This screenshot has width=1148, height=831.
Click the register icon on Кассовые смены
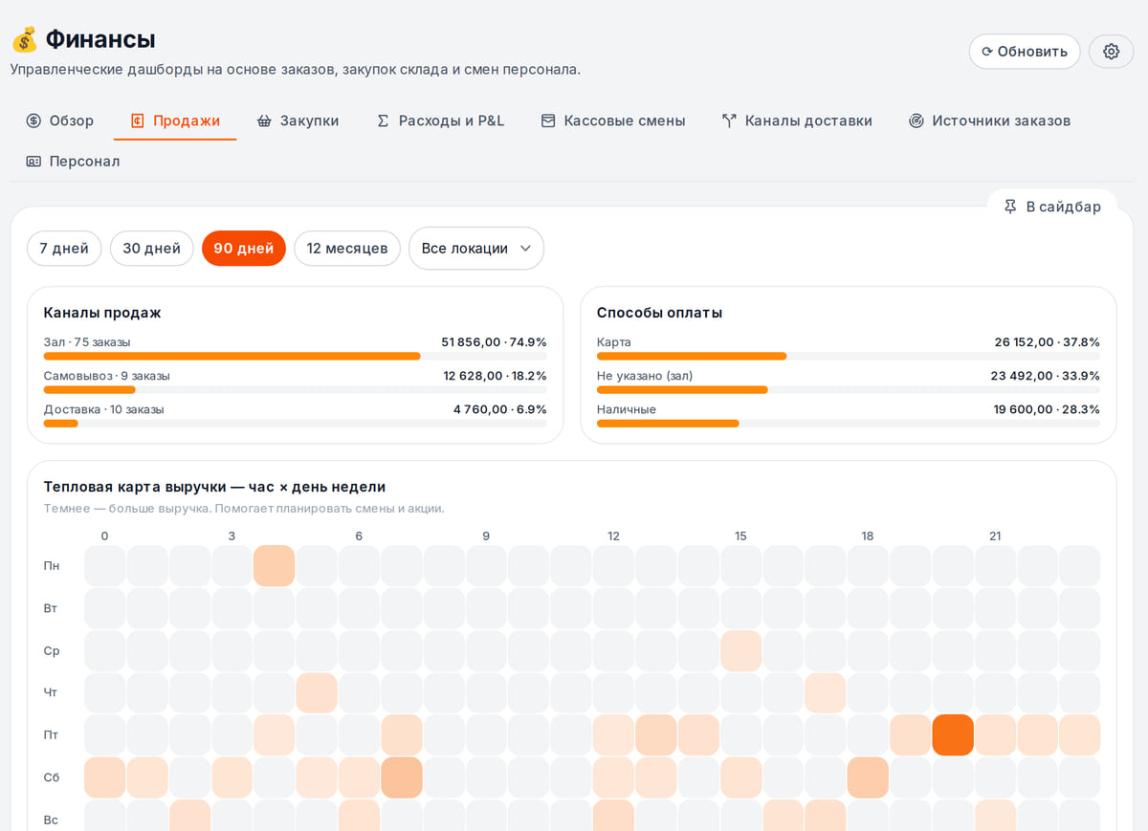point(548,120)
